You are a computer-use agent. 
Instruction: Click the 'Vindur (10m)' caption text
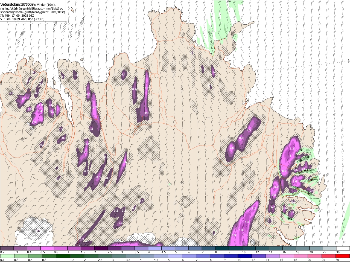[46, 5]
